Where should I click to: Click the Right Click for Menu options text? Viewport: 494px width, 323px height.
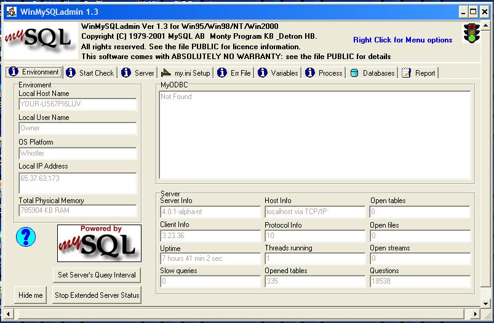click(402, 40)
